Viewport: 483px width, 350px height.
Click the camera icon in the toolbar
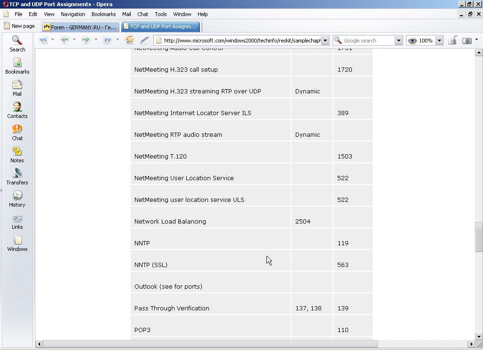pyautogui.click(x=467, y=41)
